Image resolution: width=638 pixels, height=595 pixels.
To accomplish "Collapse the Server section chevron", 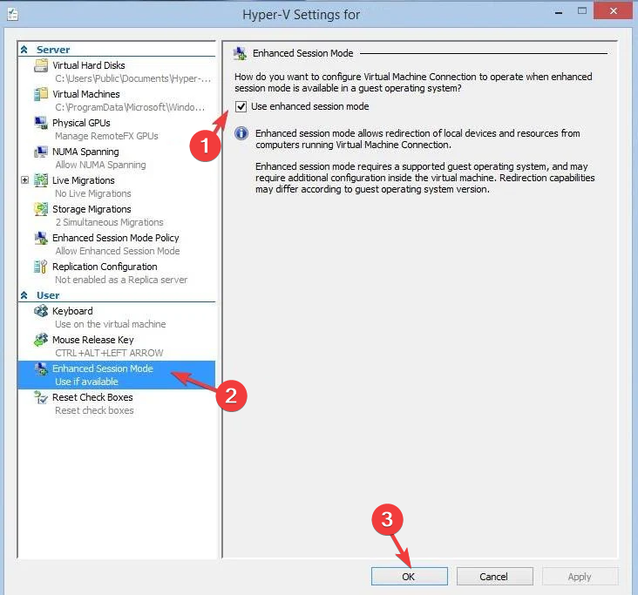I will (24, 50).
